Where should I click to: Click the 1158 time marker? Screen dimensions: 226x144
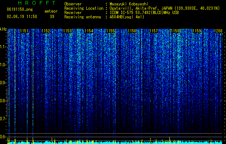pos(175,31)
